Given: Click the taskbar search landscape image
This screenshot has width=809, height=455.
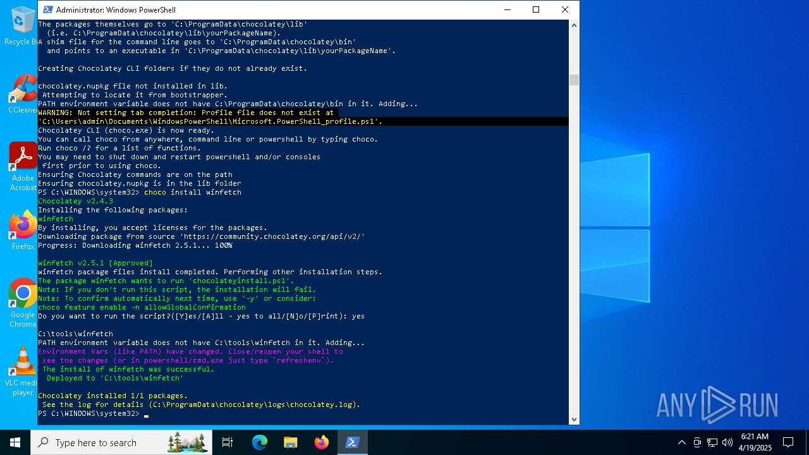Looking at the screenshot, I should click(188, 442).
